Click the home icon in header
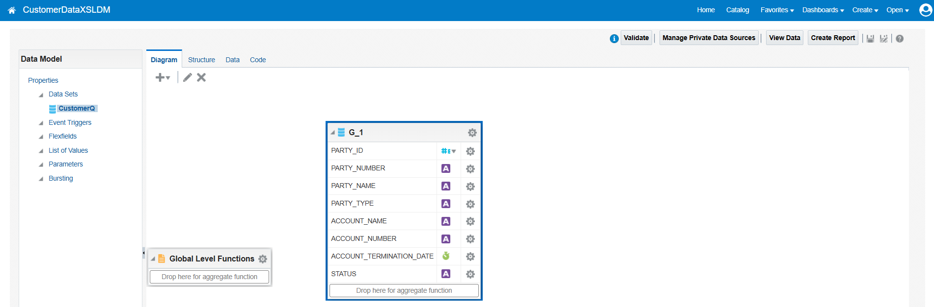 point(12,10)
